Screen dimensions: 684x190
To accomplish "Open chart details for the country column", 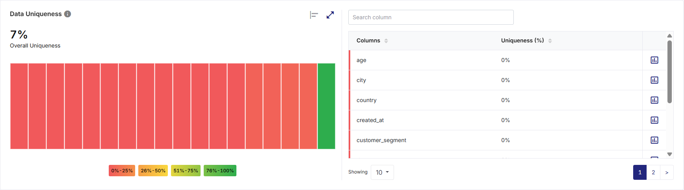I will pyautogui.click(x=654, y=100).
